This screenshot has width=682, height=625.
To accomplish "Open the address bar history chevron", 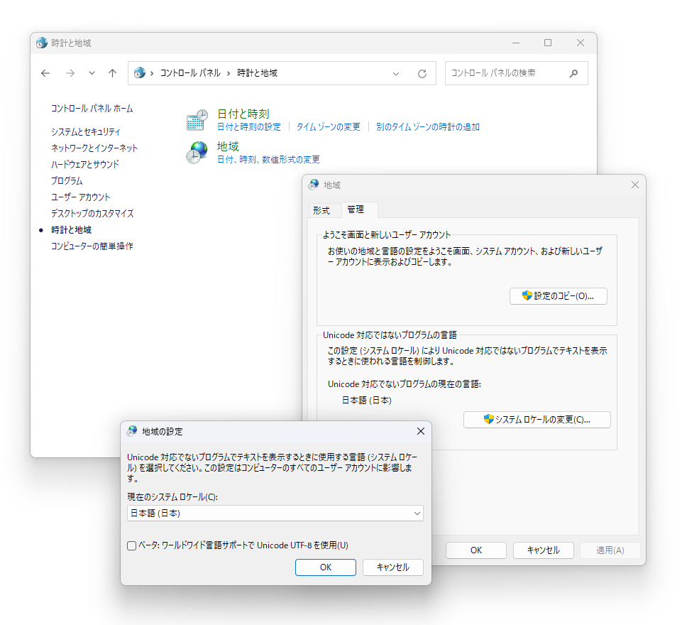I will (396, 73).
